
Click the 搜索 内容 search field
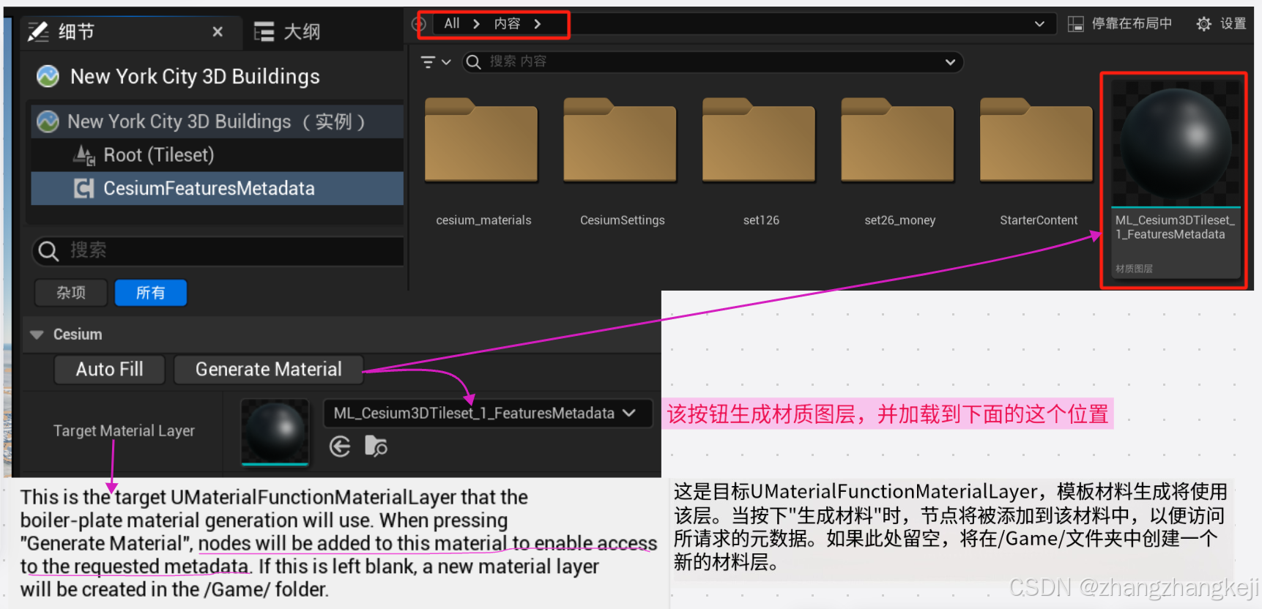point(713,61)
